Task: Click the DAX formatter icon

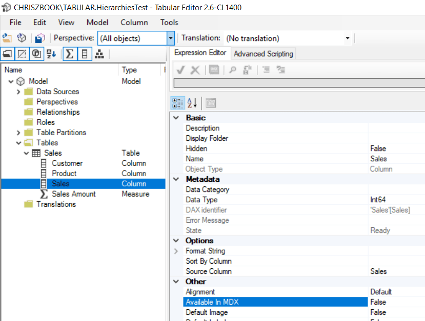Action: coord(214,70)
